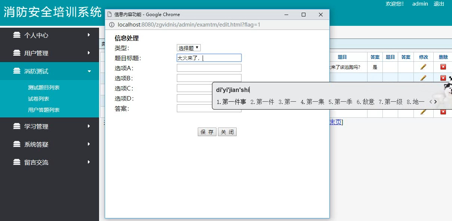452x221 pixels.
Task: Choose IME candidate 第一集
Action: (312, 102)
